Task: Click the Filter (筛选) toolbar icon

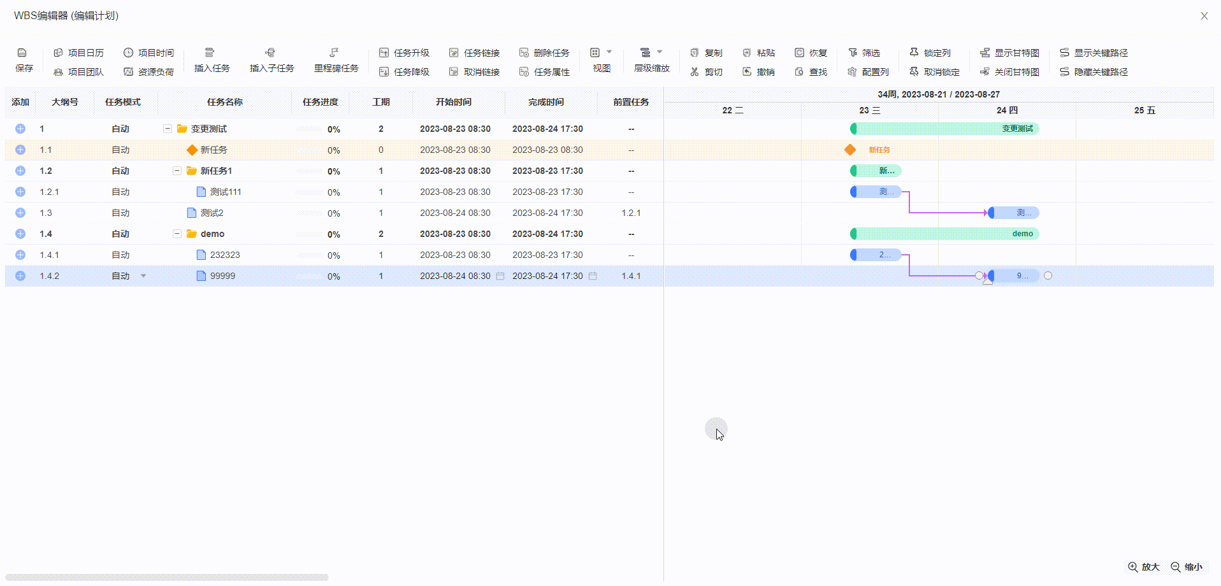Action: click(853, 53)
